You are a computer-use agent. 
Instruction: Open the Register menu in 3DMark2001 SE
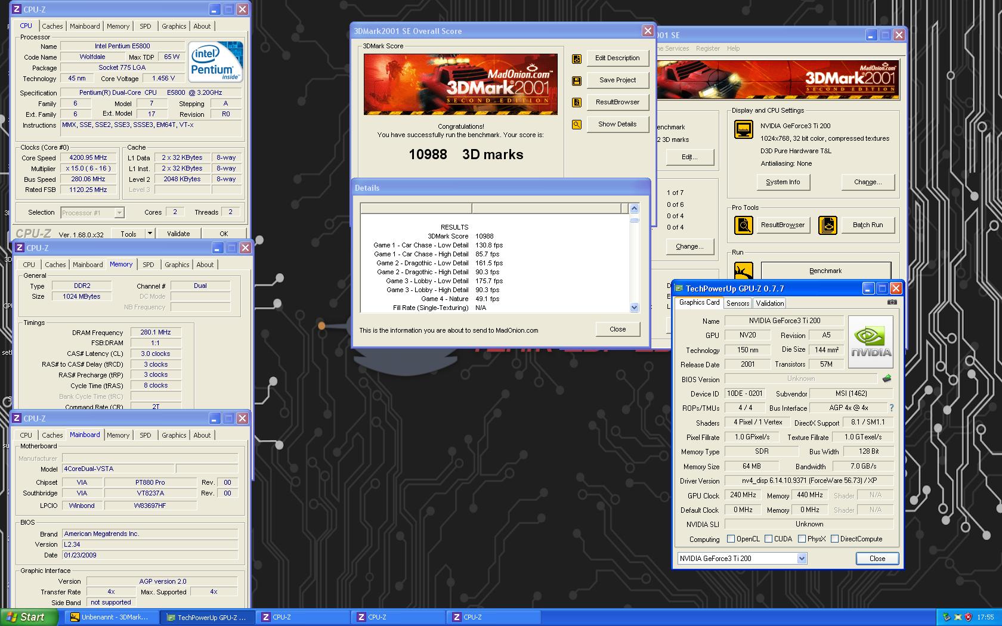tap(707, 49)
